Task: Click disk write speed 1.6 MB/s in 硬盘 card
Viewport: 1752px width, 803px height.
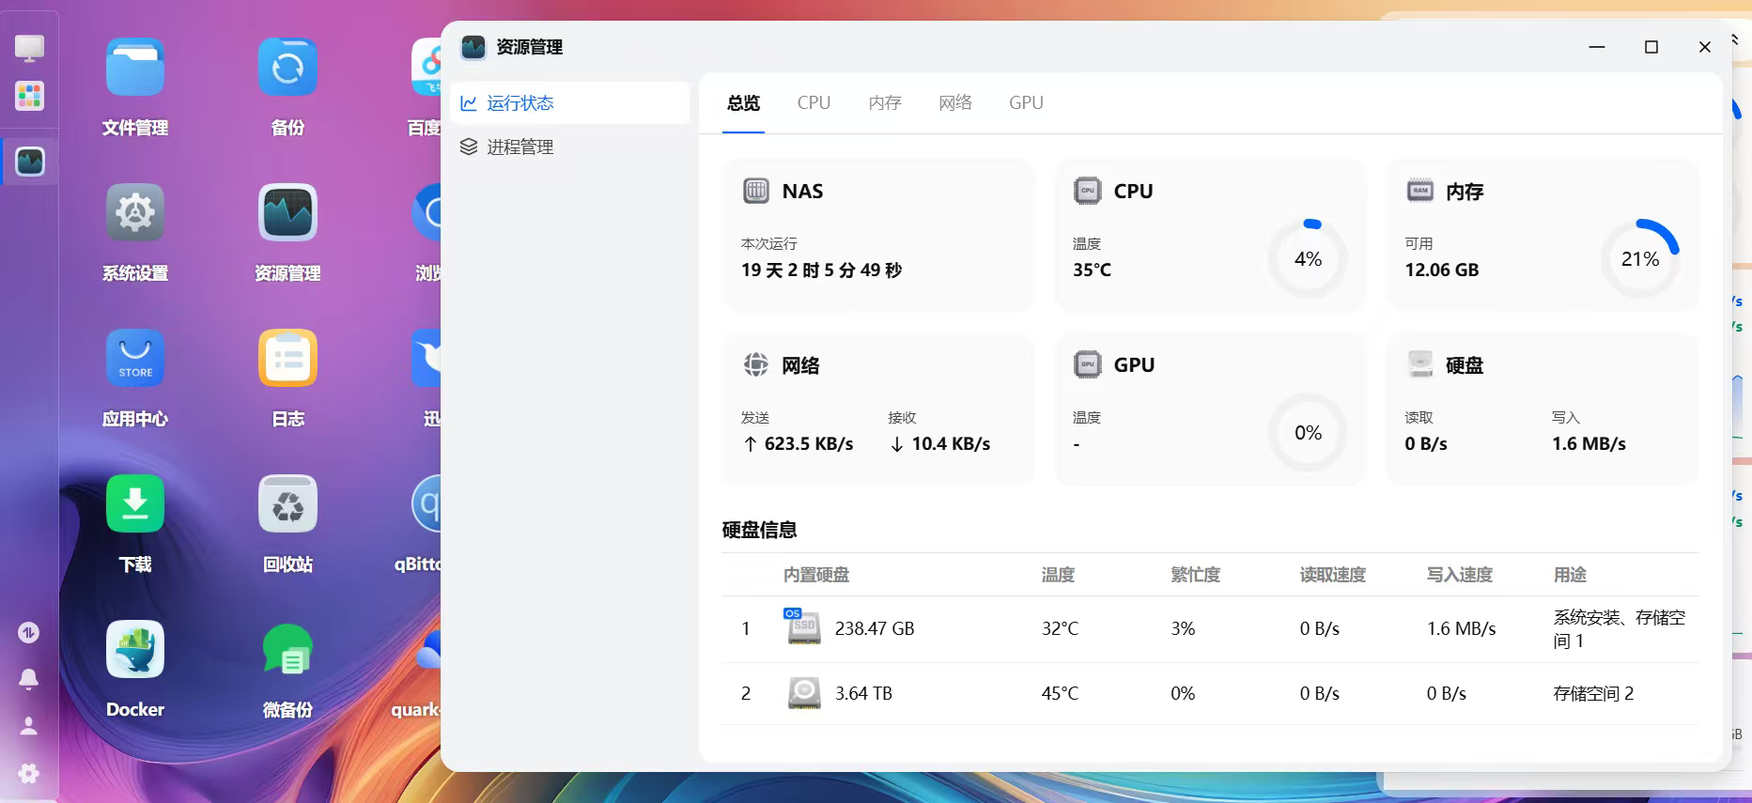Action: [1589, 443]
